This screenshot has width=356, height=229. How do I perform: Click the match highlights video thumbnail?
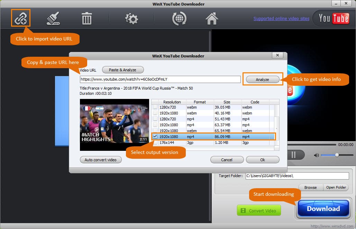pyautogui.click(x=115, y=125)
